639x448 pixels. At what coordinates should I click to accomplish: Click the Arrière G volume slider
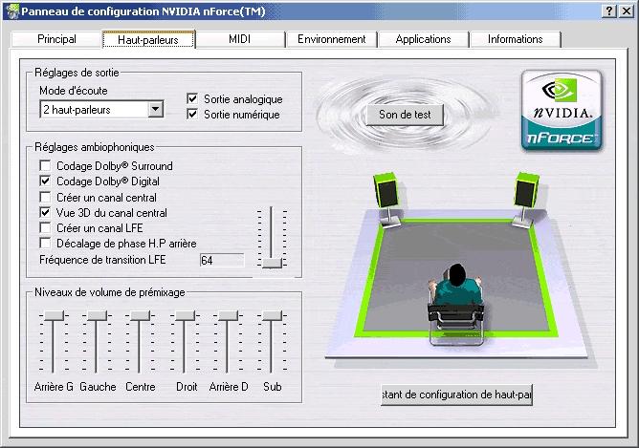[54, 315]
